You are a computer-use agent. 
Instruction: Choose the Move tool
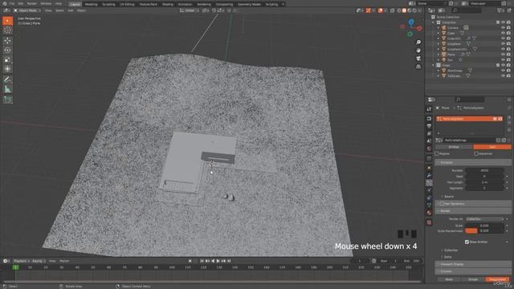click(x=7, y=41)
